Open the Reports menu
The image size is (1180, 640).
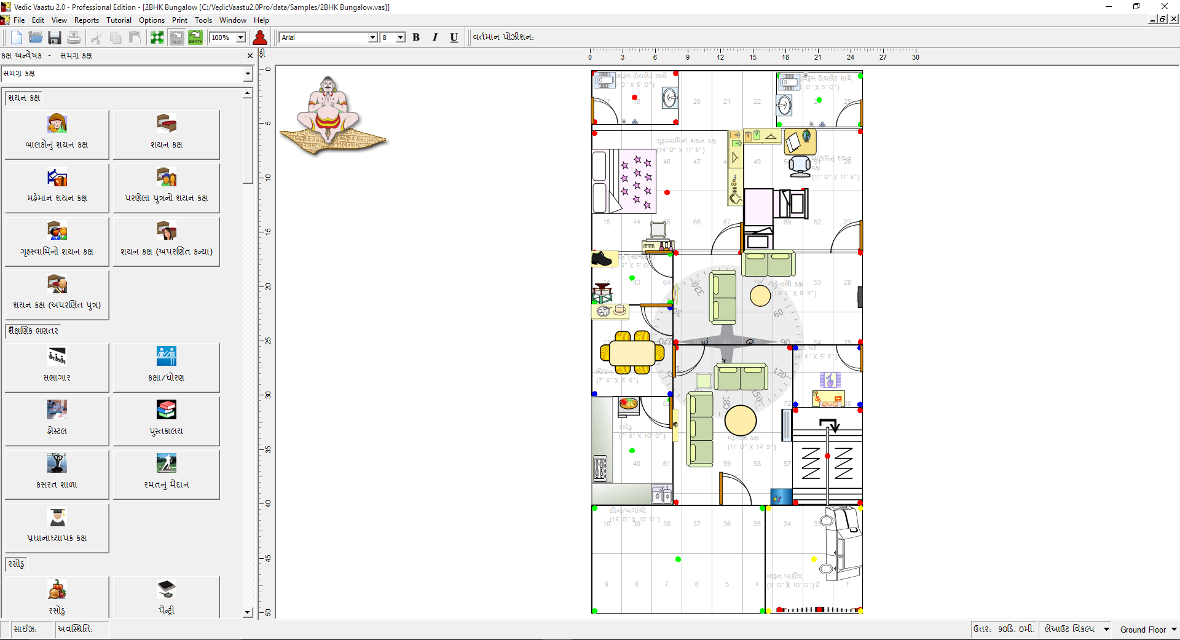(x=86, y=20)
